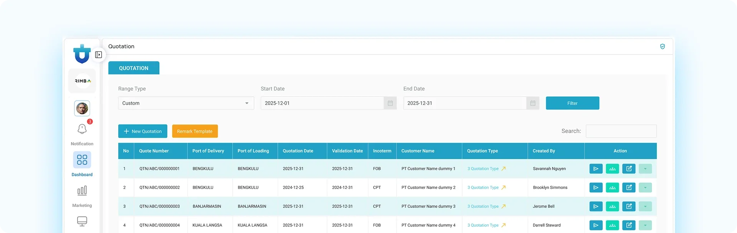Sort by Validation Date header
Image resolution: width=737 pixels, height=233 pixels.
point(347,151)
